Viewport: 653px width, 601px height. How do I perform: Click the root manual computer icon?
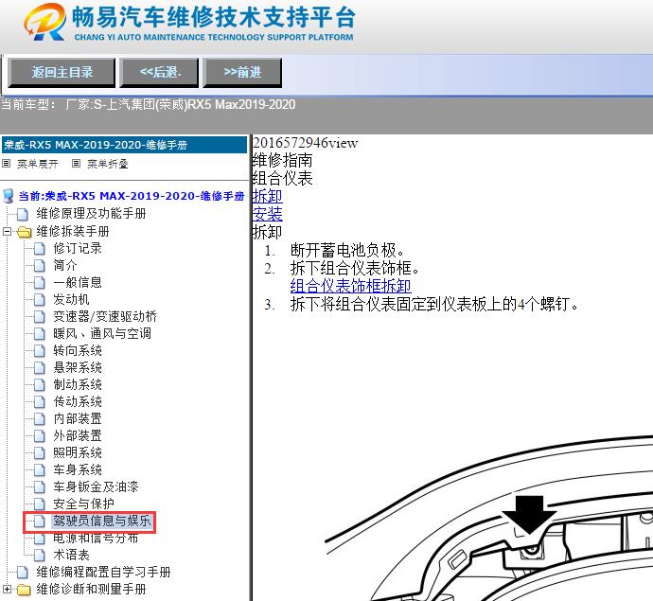pyautogui.click(x=8, y=196)
